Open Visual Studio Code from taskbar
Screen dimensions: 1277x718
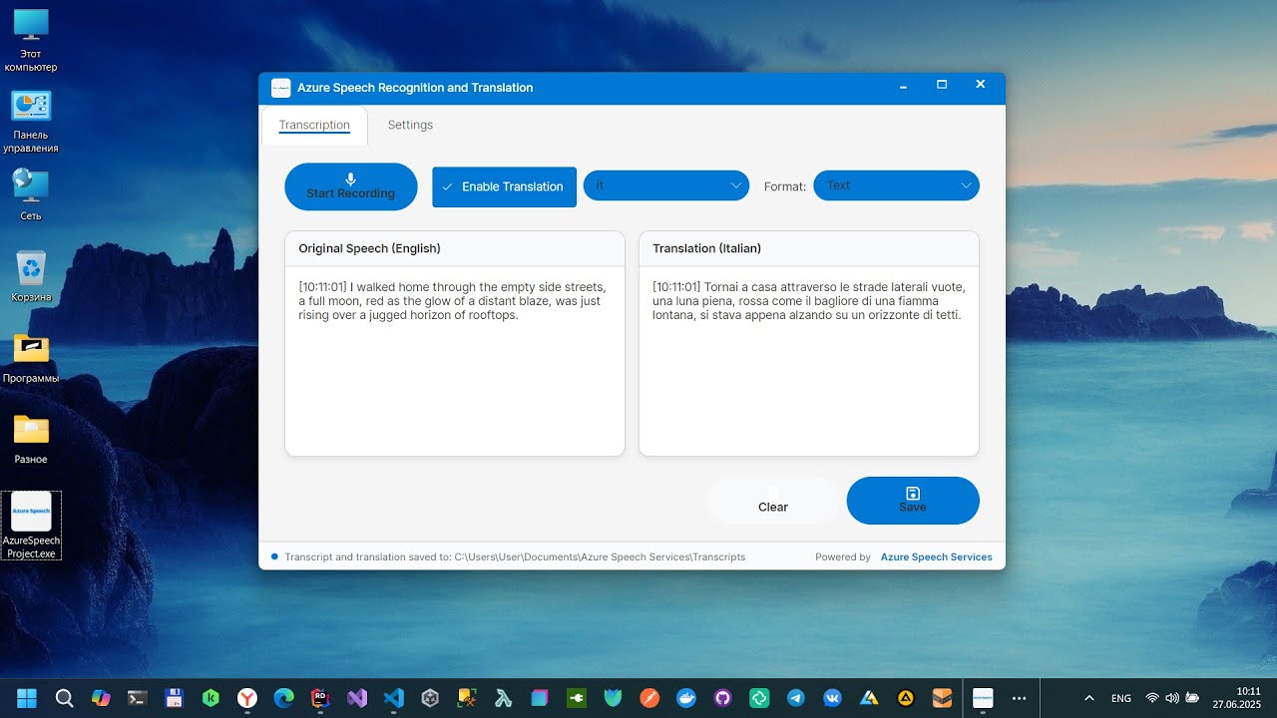coord(394,698)
